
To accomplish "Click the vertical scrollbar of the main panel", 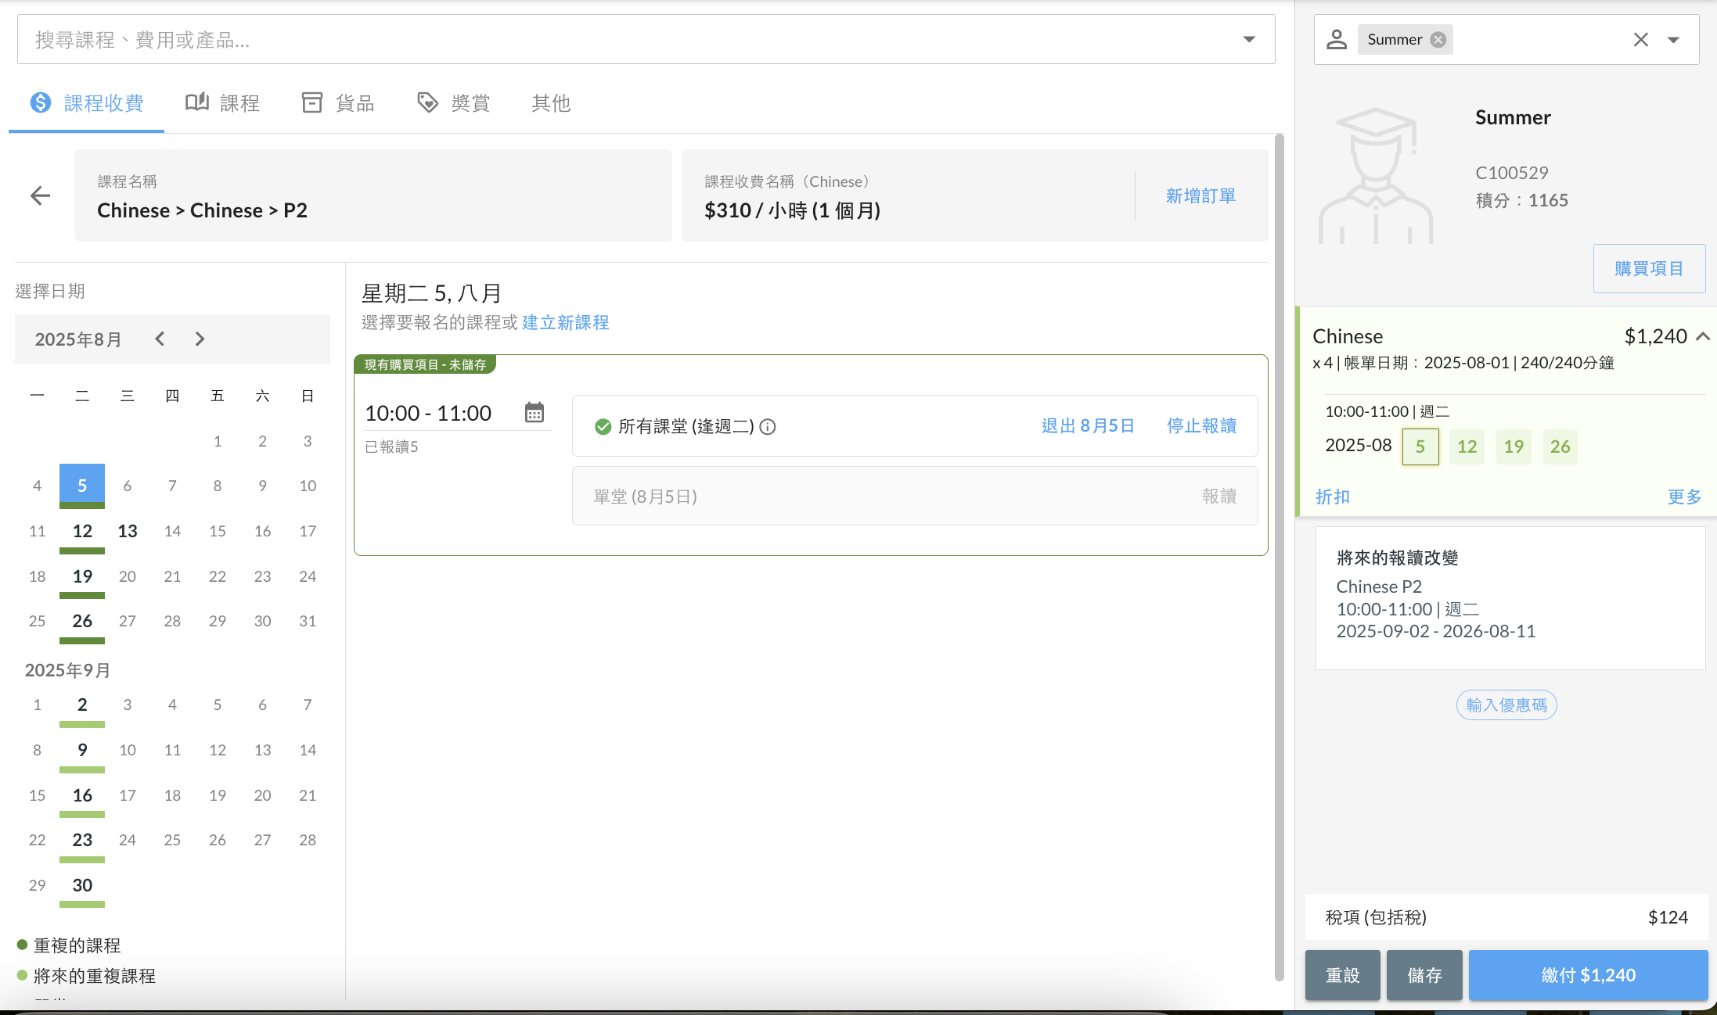I will (x=1280, y=557).
